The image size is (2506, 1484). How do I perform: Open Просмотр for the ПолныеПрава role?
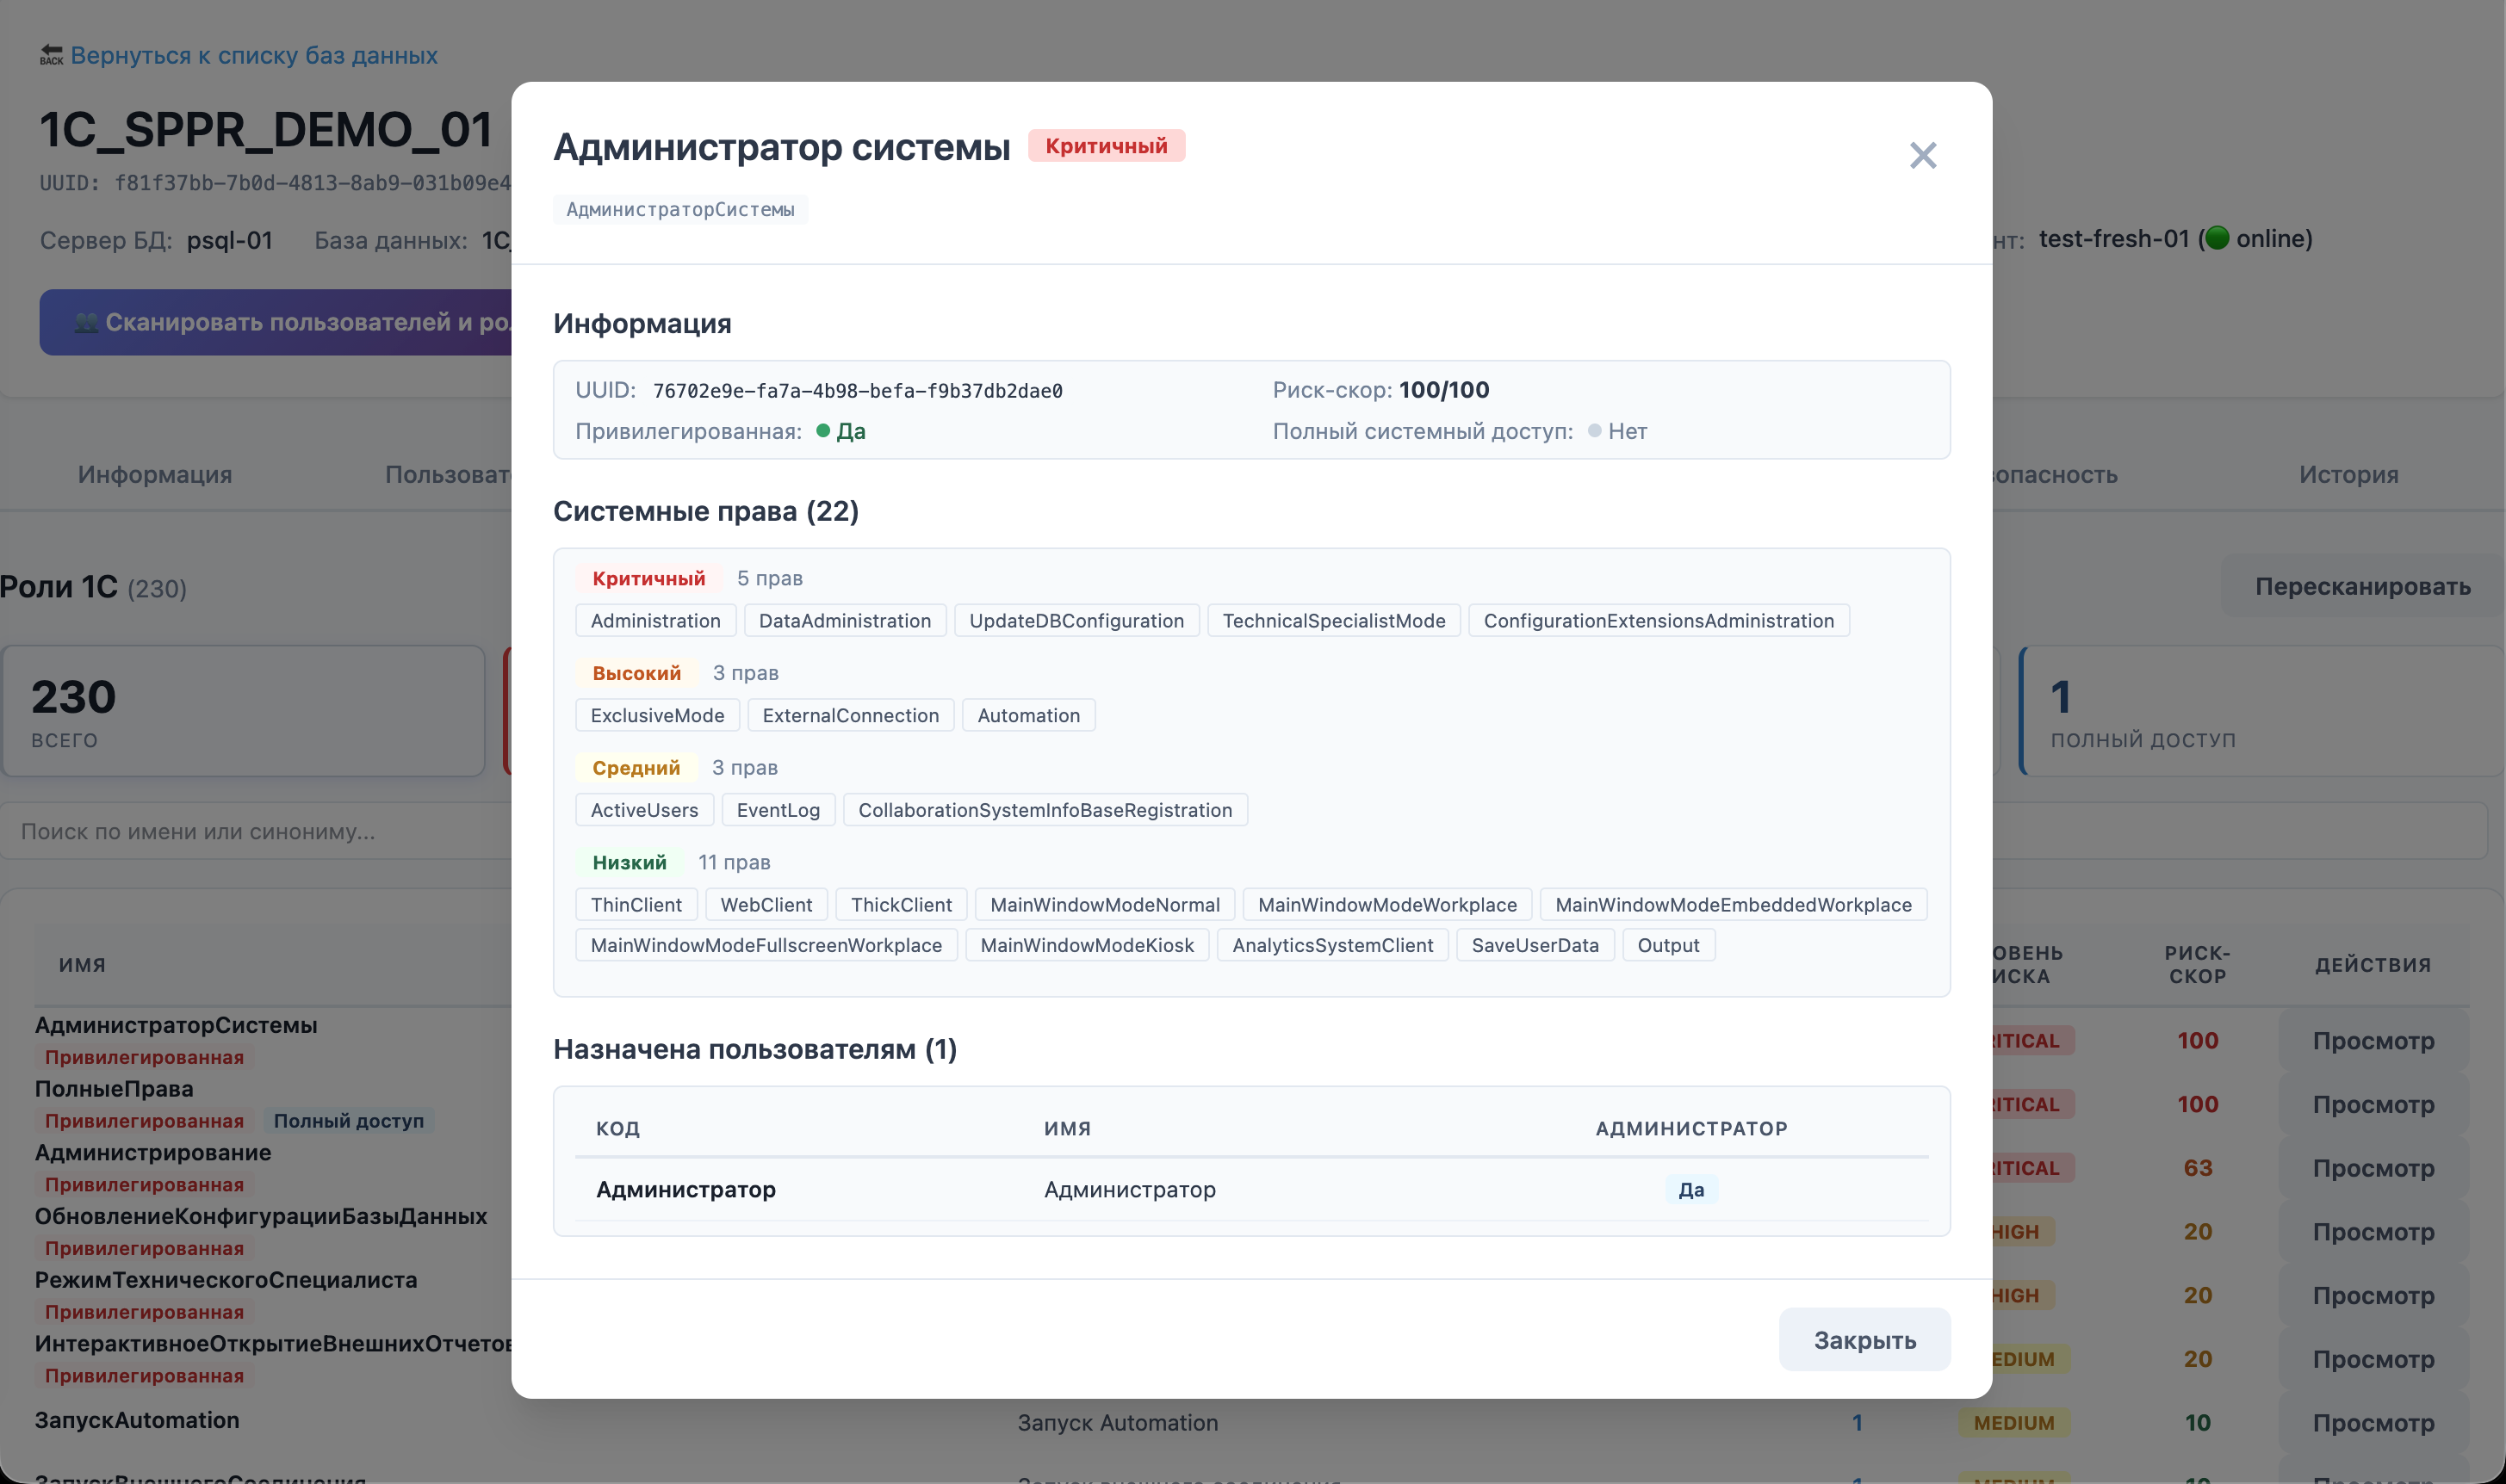click(2372, 1104)
